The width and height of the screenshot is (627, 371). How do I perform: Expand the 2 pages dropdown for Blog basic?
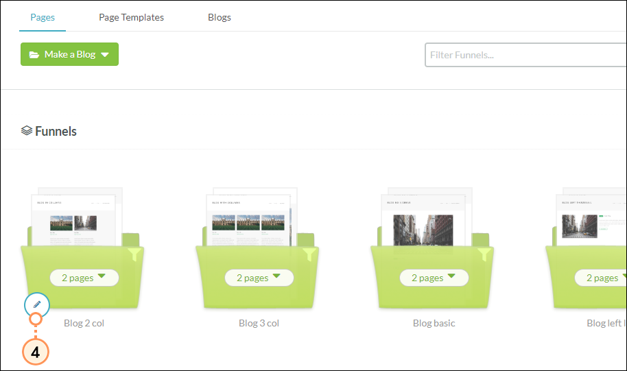click(x=434, y=278)
